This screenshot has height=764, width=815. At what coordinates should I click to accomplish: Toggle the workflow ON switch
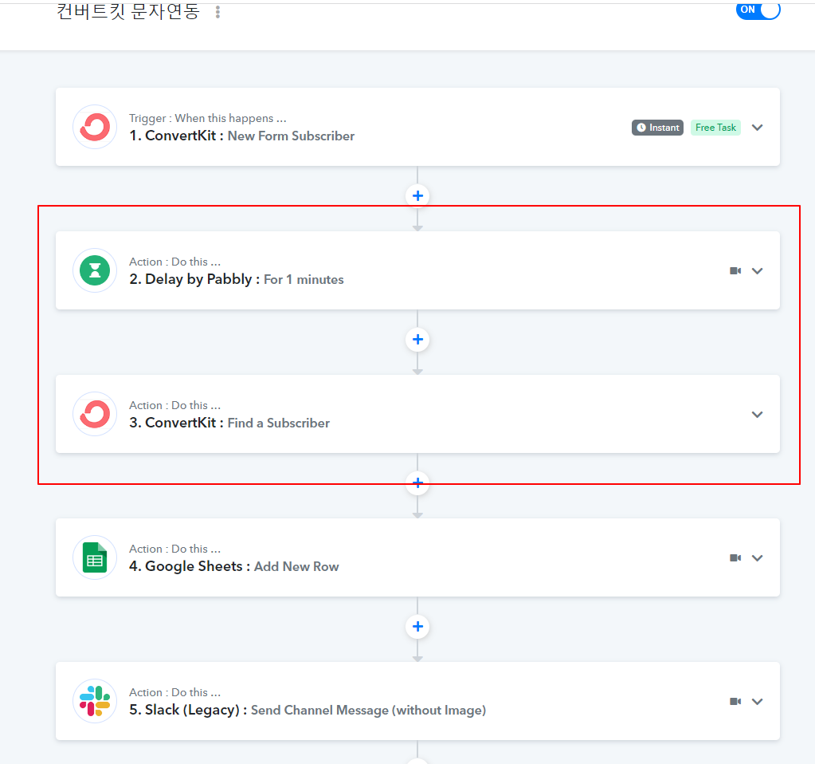(x=758, y=10)
